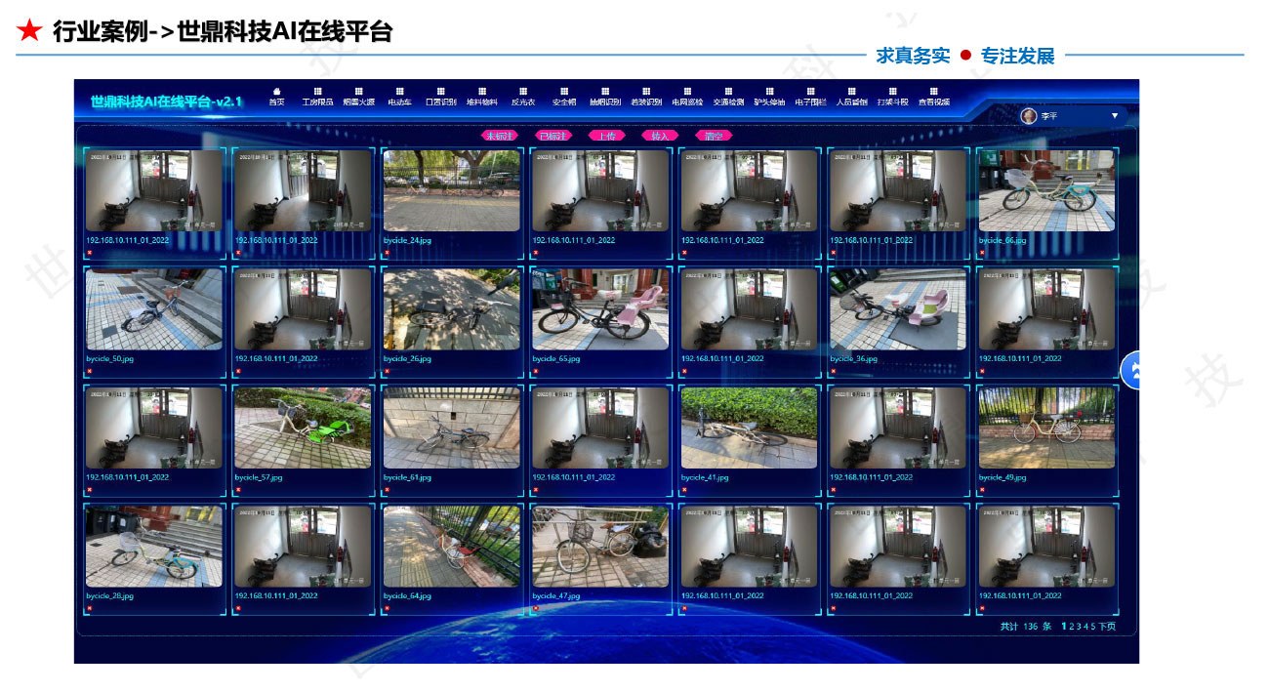Remove thumbnail bycicle_66.jpg via its delete mark

click(x=980, y=253)
